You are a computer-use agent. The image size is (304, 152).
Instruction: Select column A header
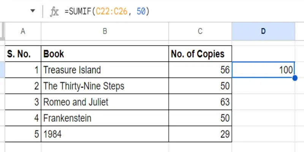(x=23, y=31)
